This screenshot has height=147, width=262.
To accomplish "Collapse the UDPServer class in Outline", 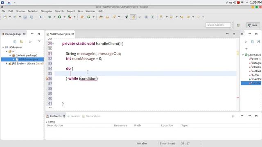I will click(x=243, y=55).
